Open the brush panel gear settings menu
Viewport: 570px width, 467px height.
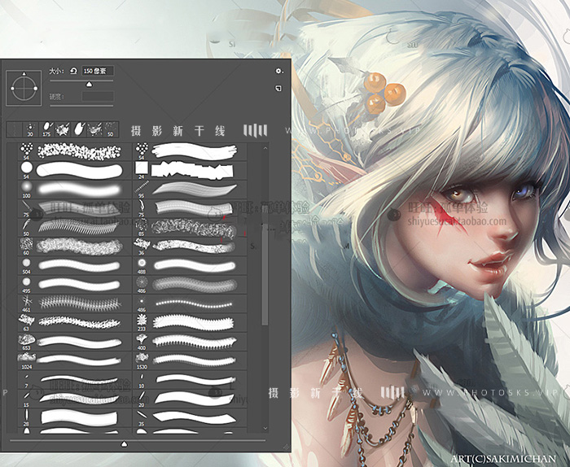click(278, 71)
